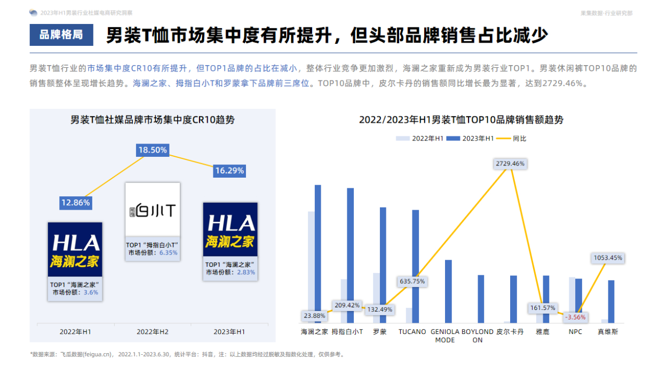The image size is (667, 375).
Task: Click the 12.86% CR10 data label
Action: (75, 203)
